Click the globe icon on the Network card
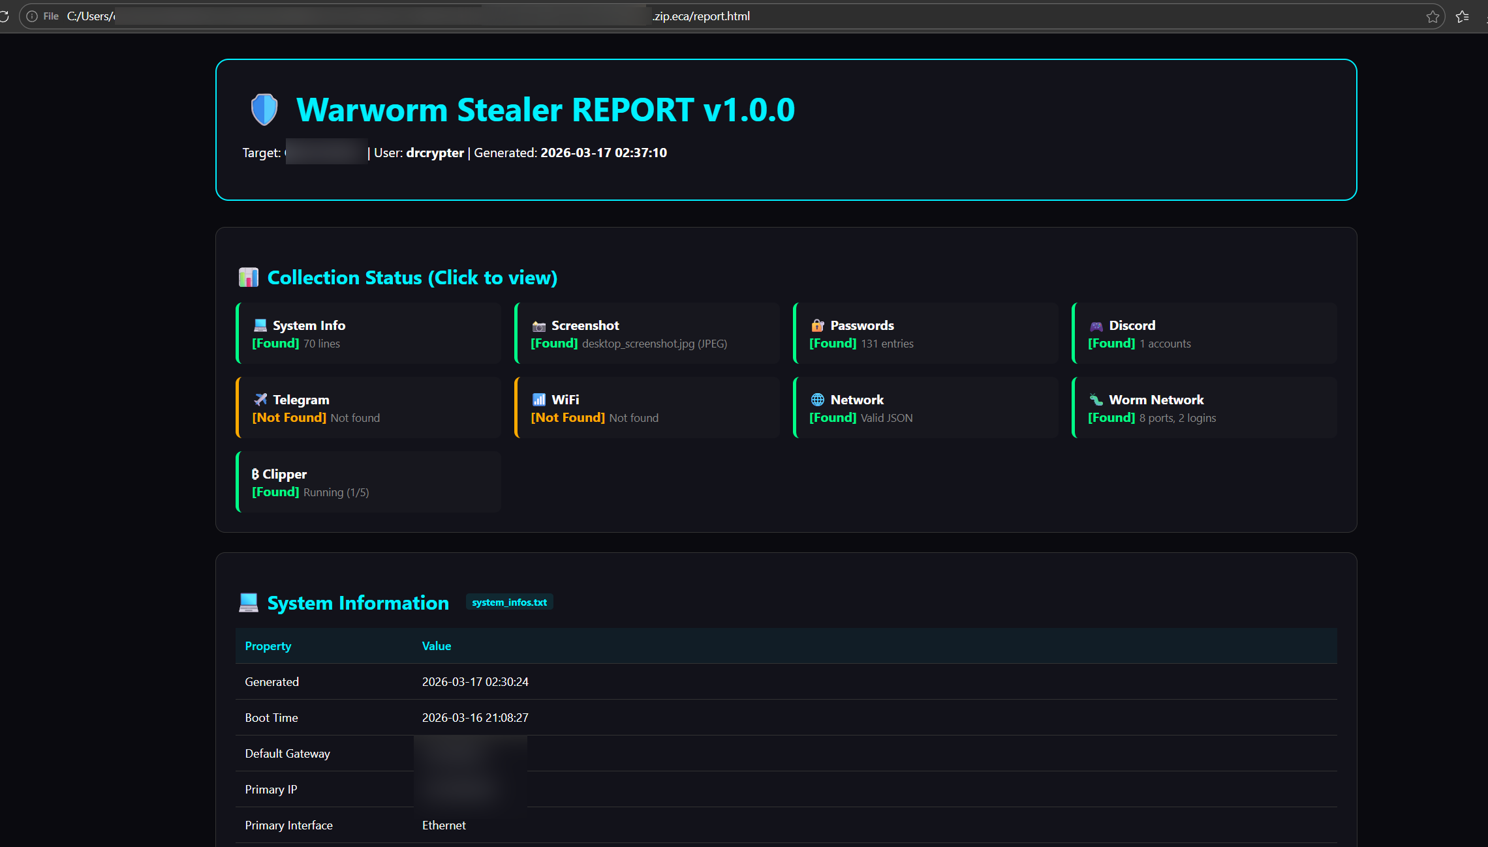The image size is (1488, 847). [816, 399]
